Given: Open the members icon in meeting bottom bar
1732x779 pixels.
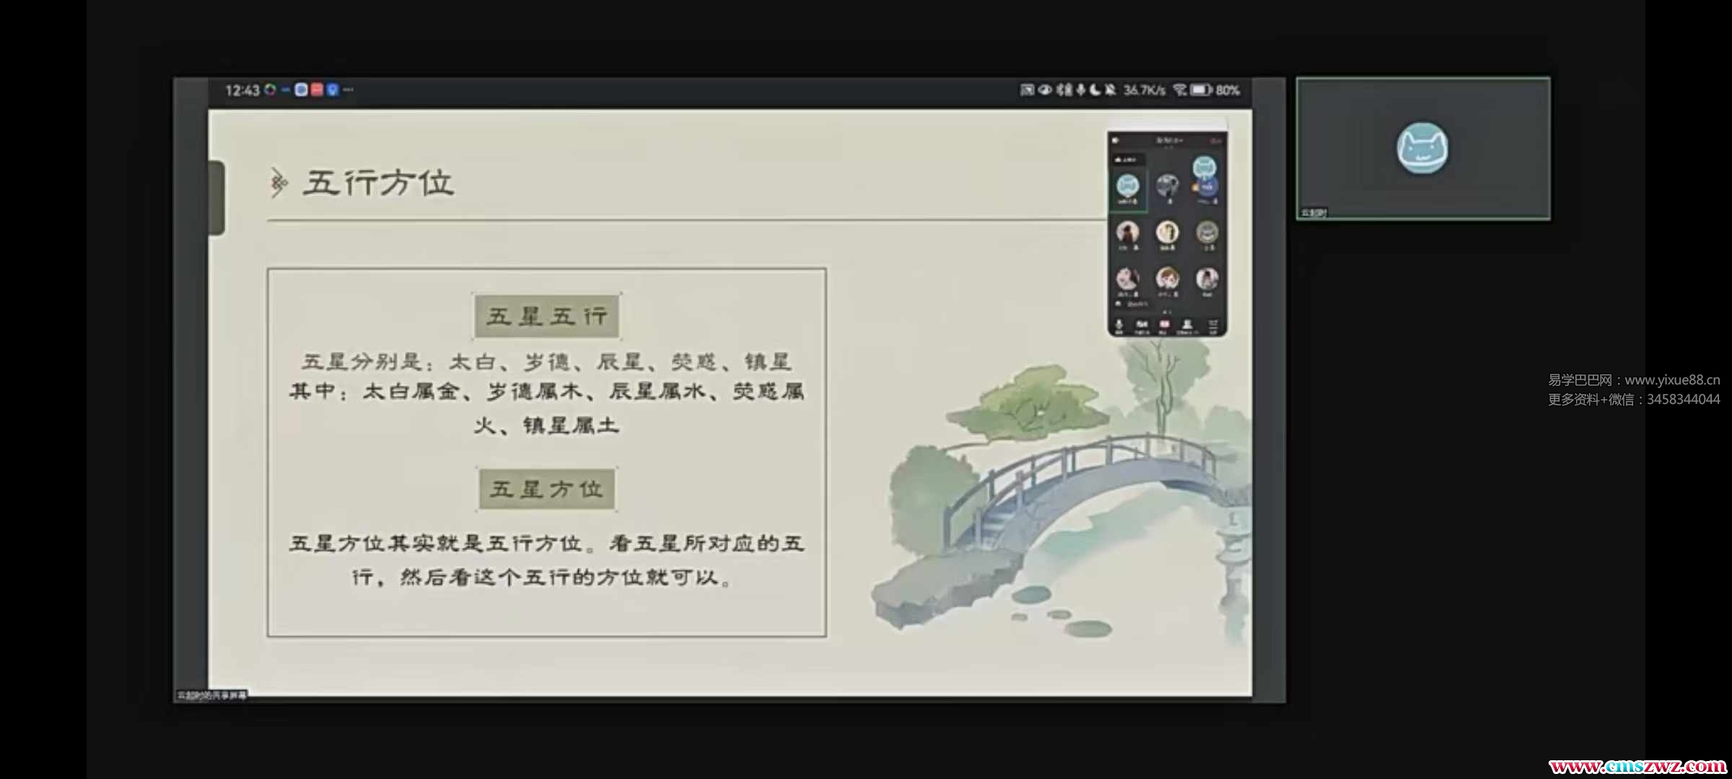Looking at the screenshot, I should 1187,325.
